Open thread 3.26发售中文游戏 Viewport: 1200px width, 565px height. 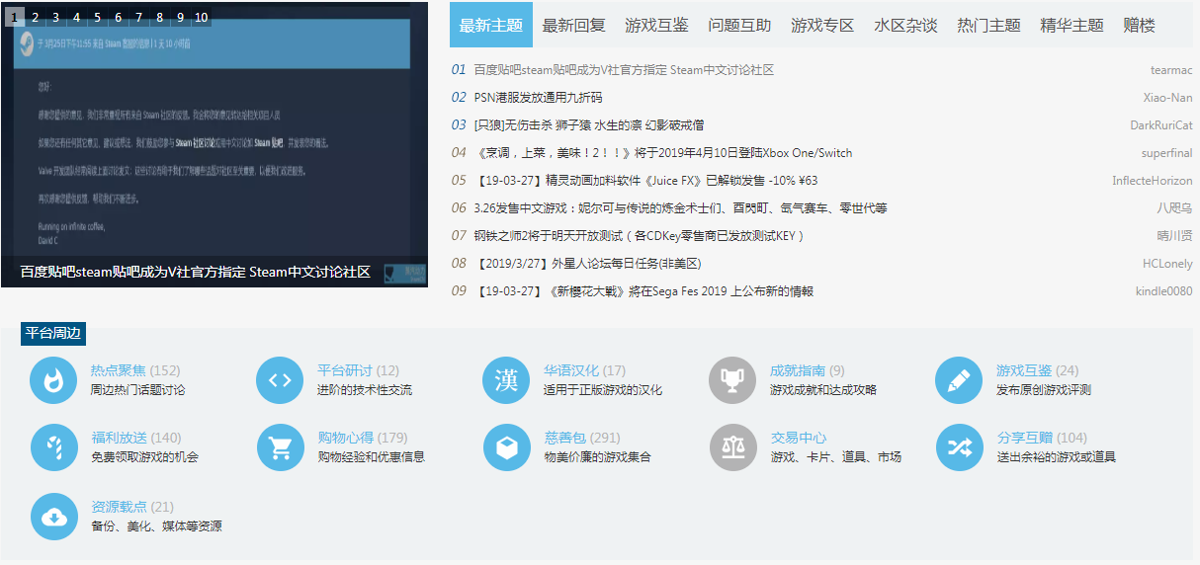(681, 208)
